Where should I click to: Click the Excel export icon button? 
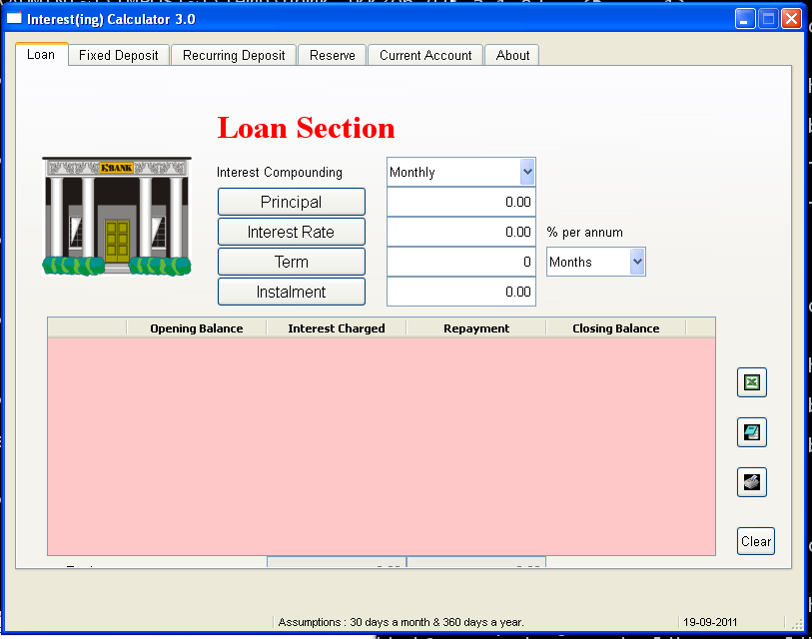(x=752, y=381)
